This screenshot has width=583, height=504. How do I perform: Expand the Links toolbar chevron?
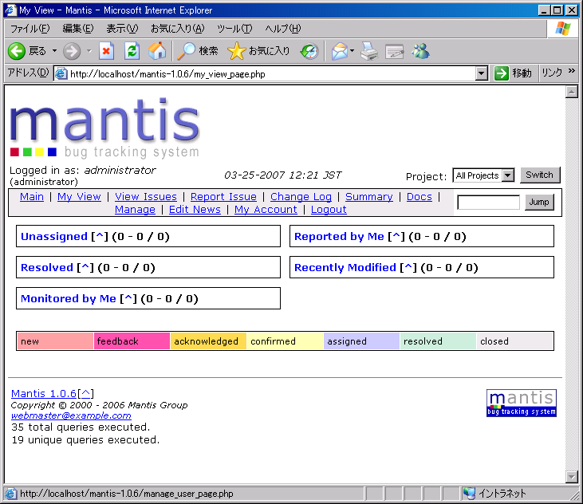[572, 71]
